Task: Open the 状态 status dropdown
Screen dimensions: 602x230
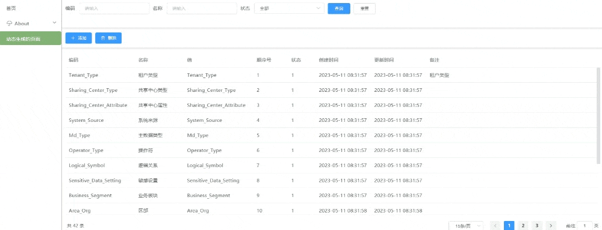Action: (x=289, y=8)
